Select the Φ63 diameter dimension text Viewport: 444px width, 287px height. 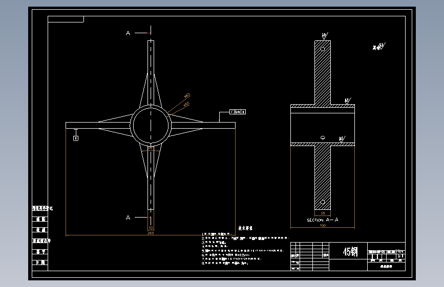[187, 95]
